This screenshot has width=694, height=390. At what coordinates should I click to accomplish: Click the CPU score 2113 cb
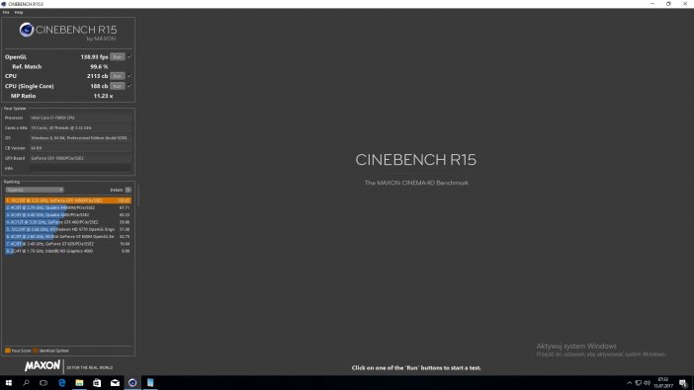[97, 76]
